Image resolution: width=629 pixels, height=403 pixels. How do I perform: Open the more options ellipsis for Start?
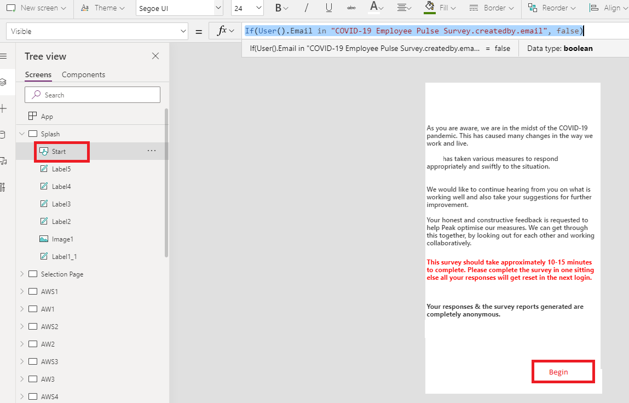[152, 151]
